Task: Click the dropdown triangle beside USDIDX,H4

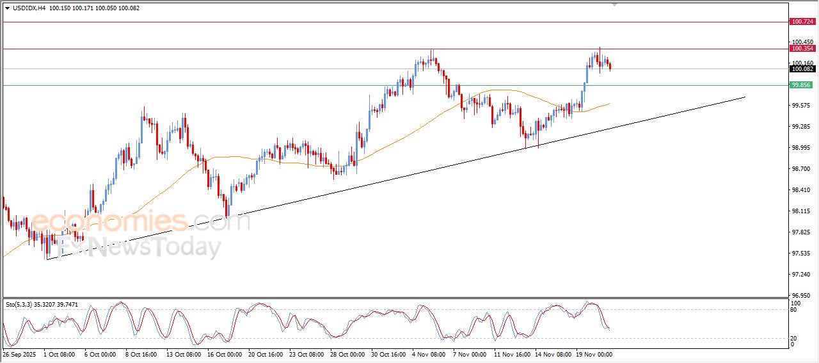Action: [7, 8]
